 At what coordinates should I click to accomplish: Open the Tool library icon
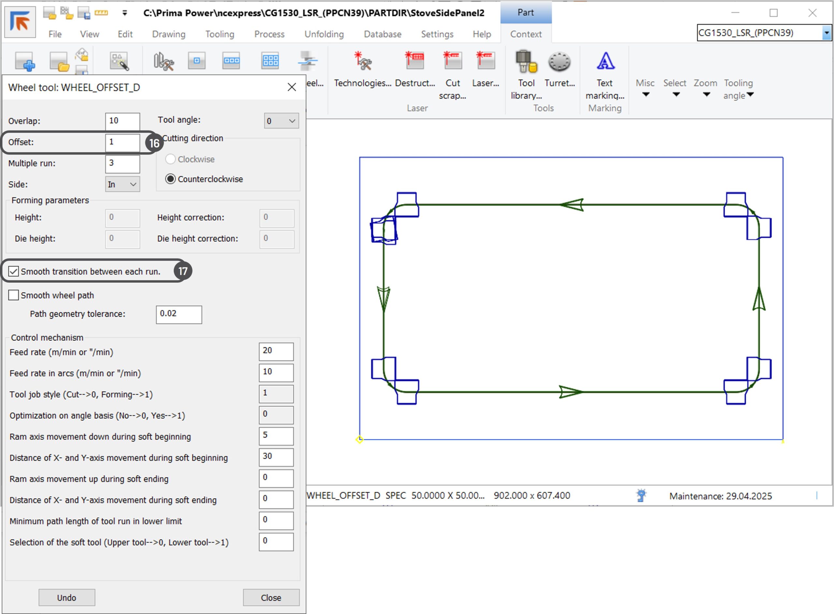pos(526,62)
